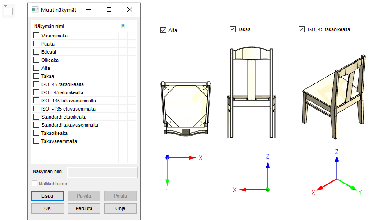
Task: Enable the Vasemmalta checkbox in list
Action: (x=36, y=36)
